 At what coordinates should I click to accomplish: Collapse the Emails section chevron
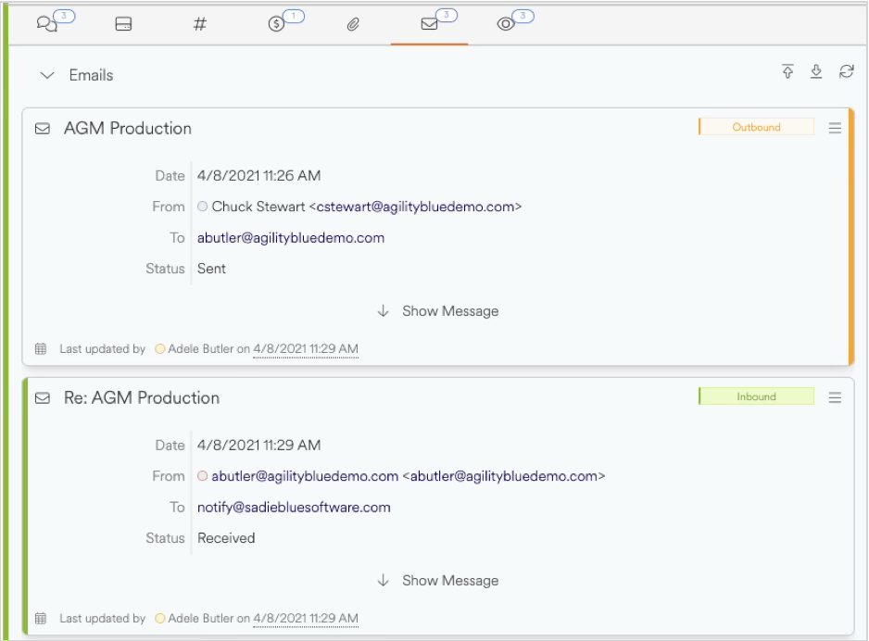tap(47, 75)
